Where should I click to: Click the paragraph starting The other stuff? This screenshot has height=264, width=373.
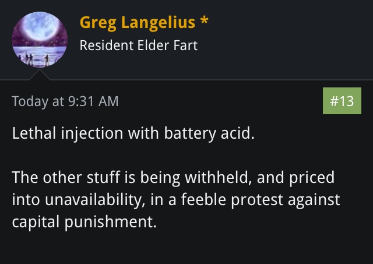coord(176,199)
